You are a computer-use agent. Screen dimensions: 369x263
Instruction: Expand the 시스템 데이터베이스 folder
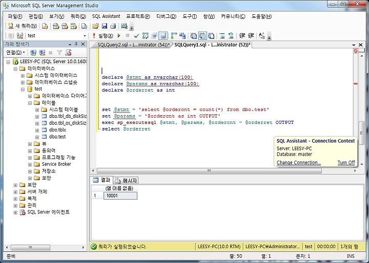(23, 76)
